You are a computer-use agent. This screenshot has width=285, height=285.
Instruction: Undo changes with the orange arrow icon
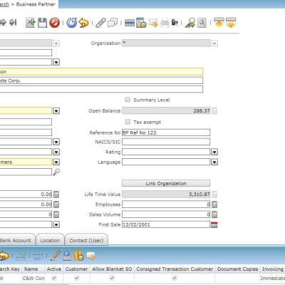(x=83, y=23)
